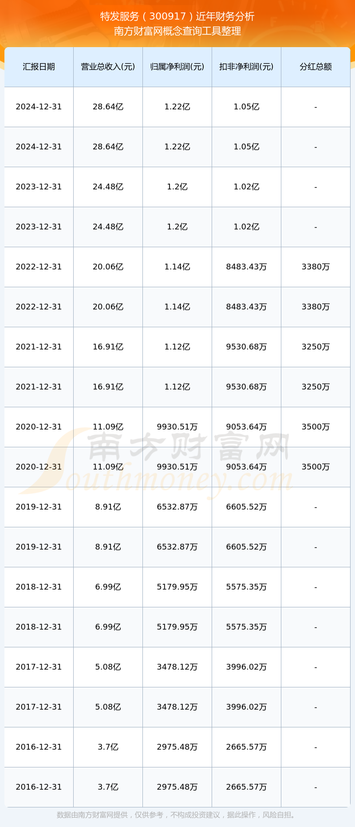
Task: Click the 扣非净利润(元) column header
Action: (246, 67)
